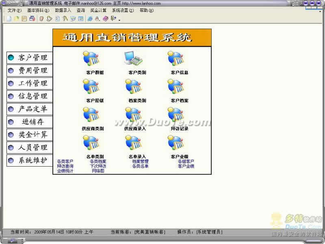Screen dimensions: 325x244
Task: Open the 名单类别 module icon
Action: click(x=91, y=143)
